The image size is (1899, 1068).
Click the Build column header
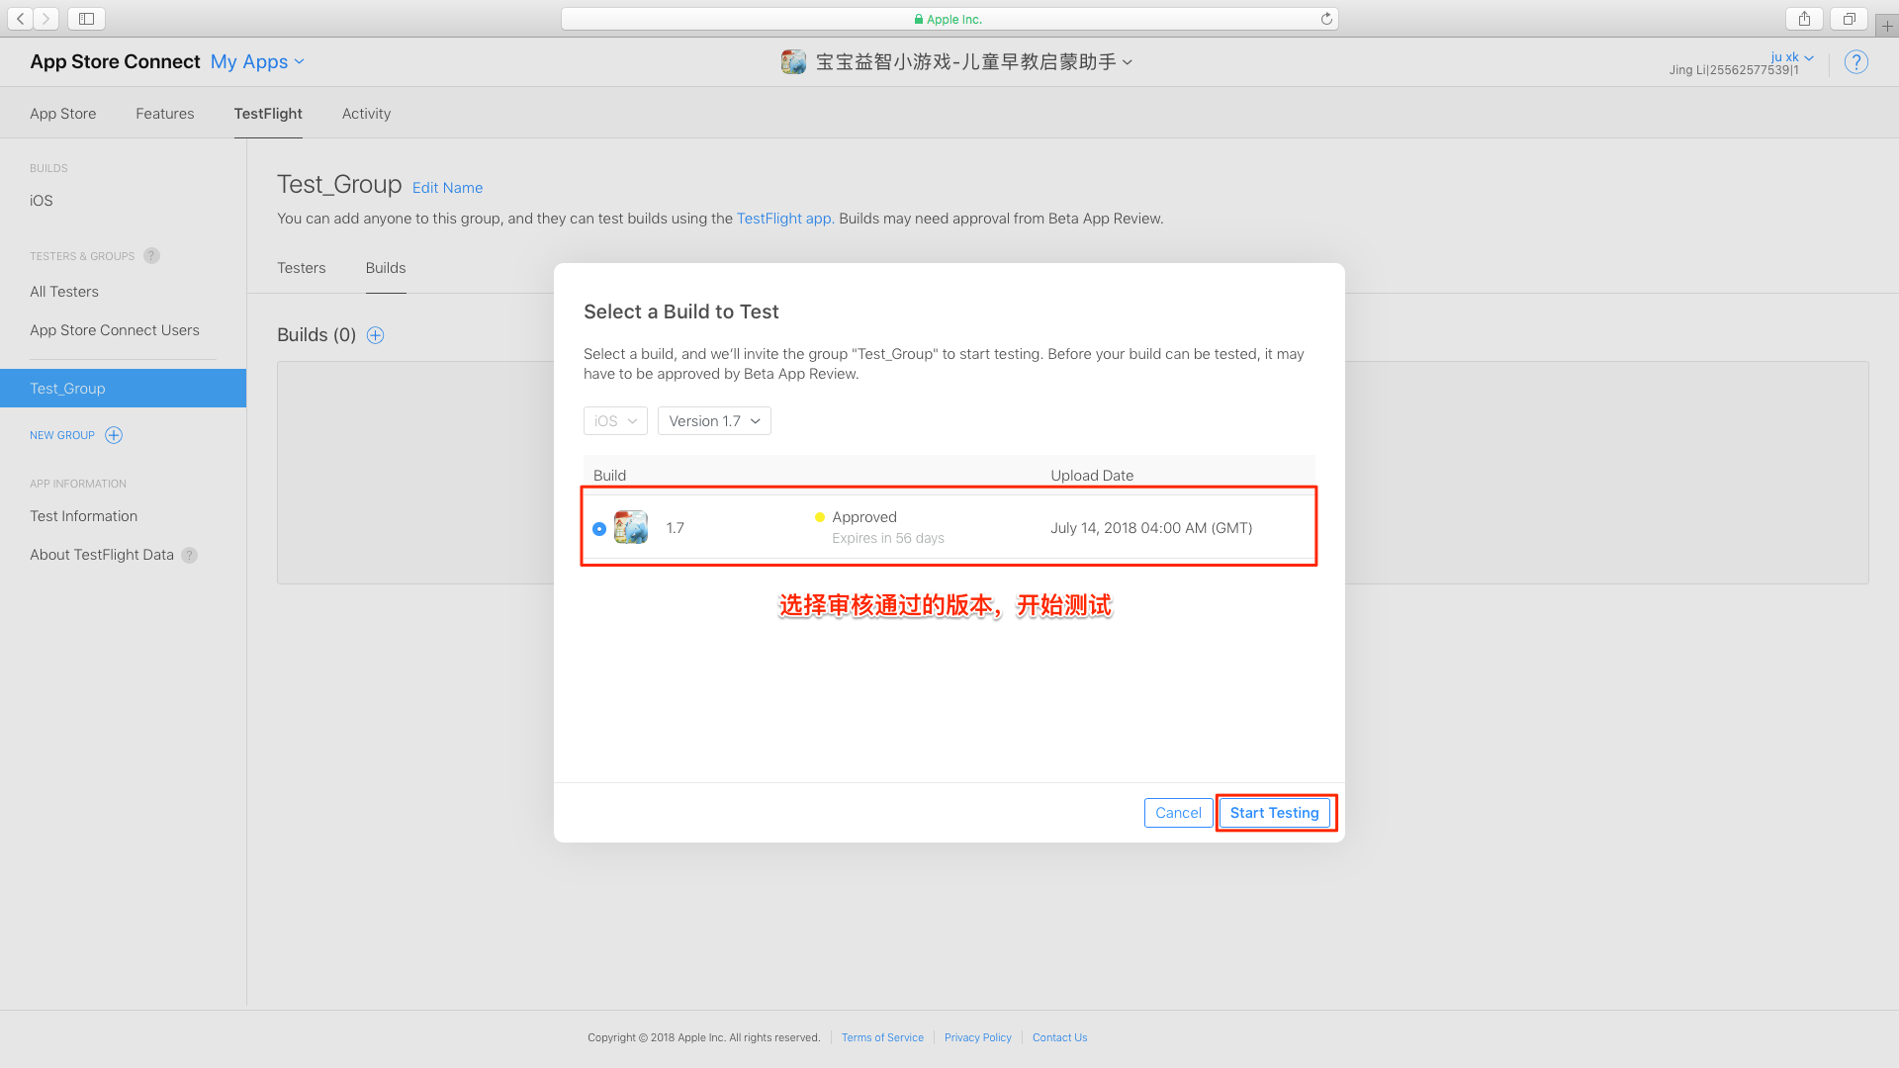(x=609, y=476)
